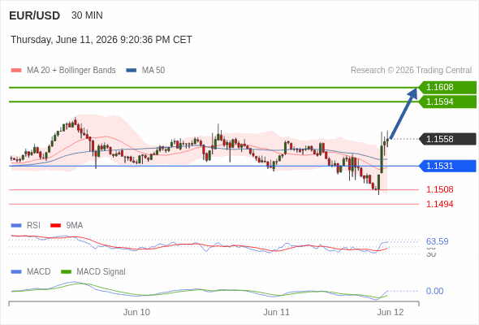Click the MA 20 + Bollinger Bands legend label
Image resolution: width=479 pixels, height=325 pixels.
coord(71,71)
